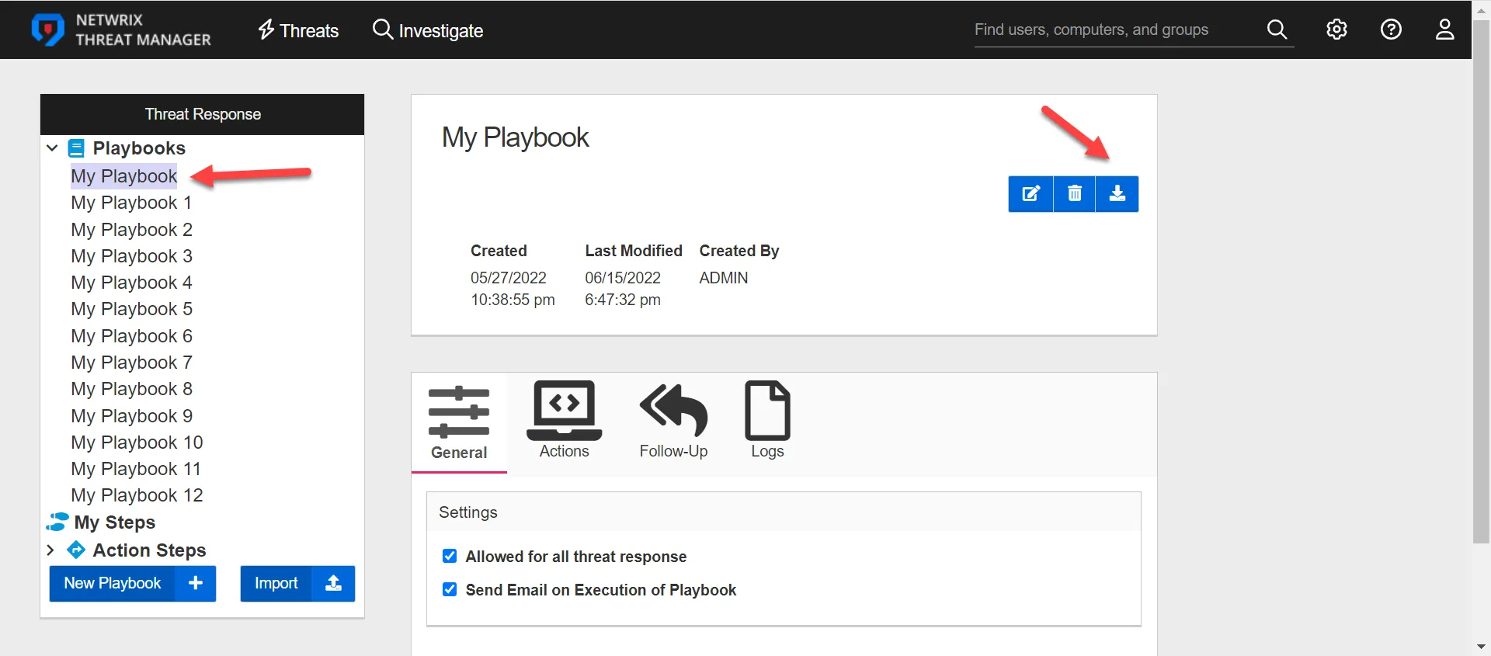Image resolution: width=1491 pixels, height=656 pixels.
Task: Open the user account icon
Action: [x=1444, y=30]
